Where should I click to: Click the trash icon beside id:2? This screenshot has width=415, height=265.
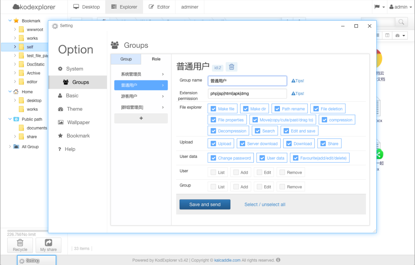(x=231, y=67)
